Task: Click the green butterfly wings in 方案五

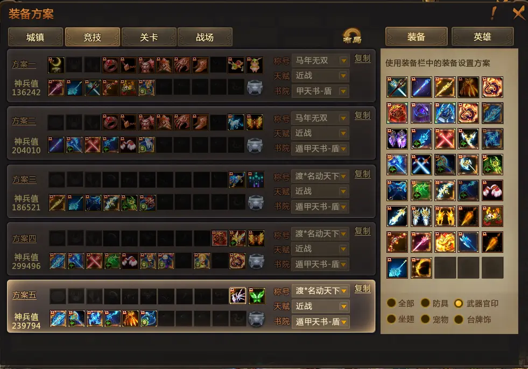Action: click(257, 296)
